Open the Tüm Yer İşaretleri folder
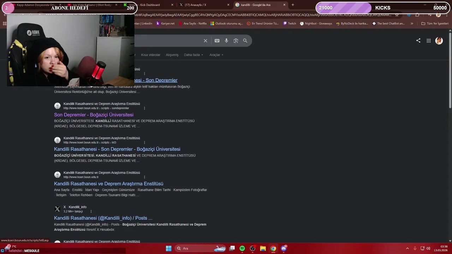The height and width of the screenshot is (254, 452). [x=435, y=24]
